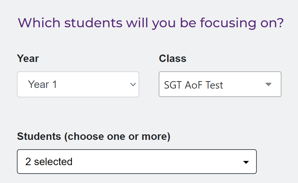Click the gray triangle in Class dropdown

tap(268, 84)
